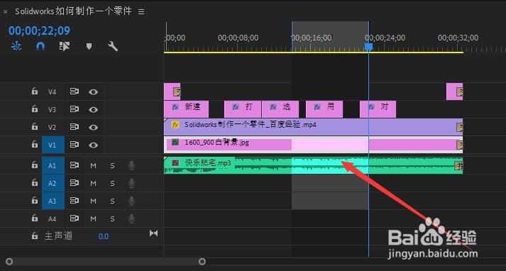Toggle sync lock on track A3

[75, 201]
